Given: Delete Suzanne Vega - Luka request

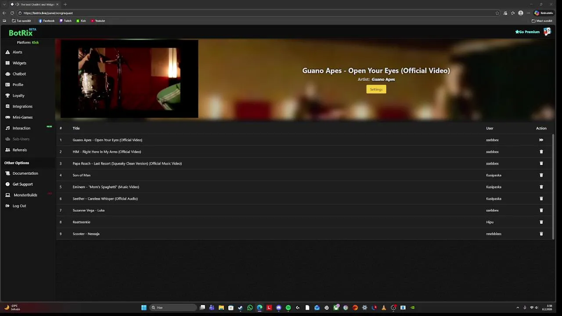Looking at the screenshot, I should tap(541, 210).
